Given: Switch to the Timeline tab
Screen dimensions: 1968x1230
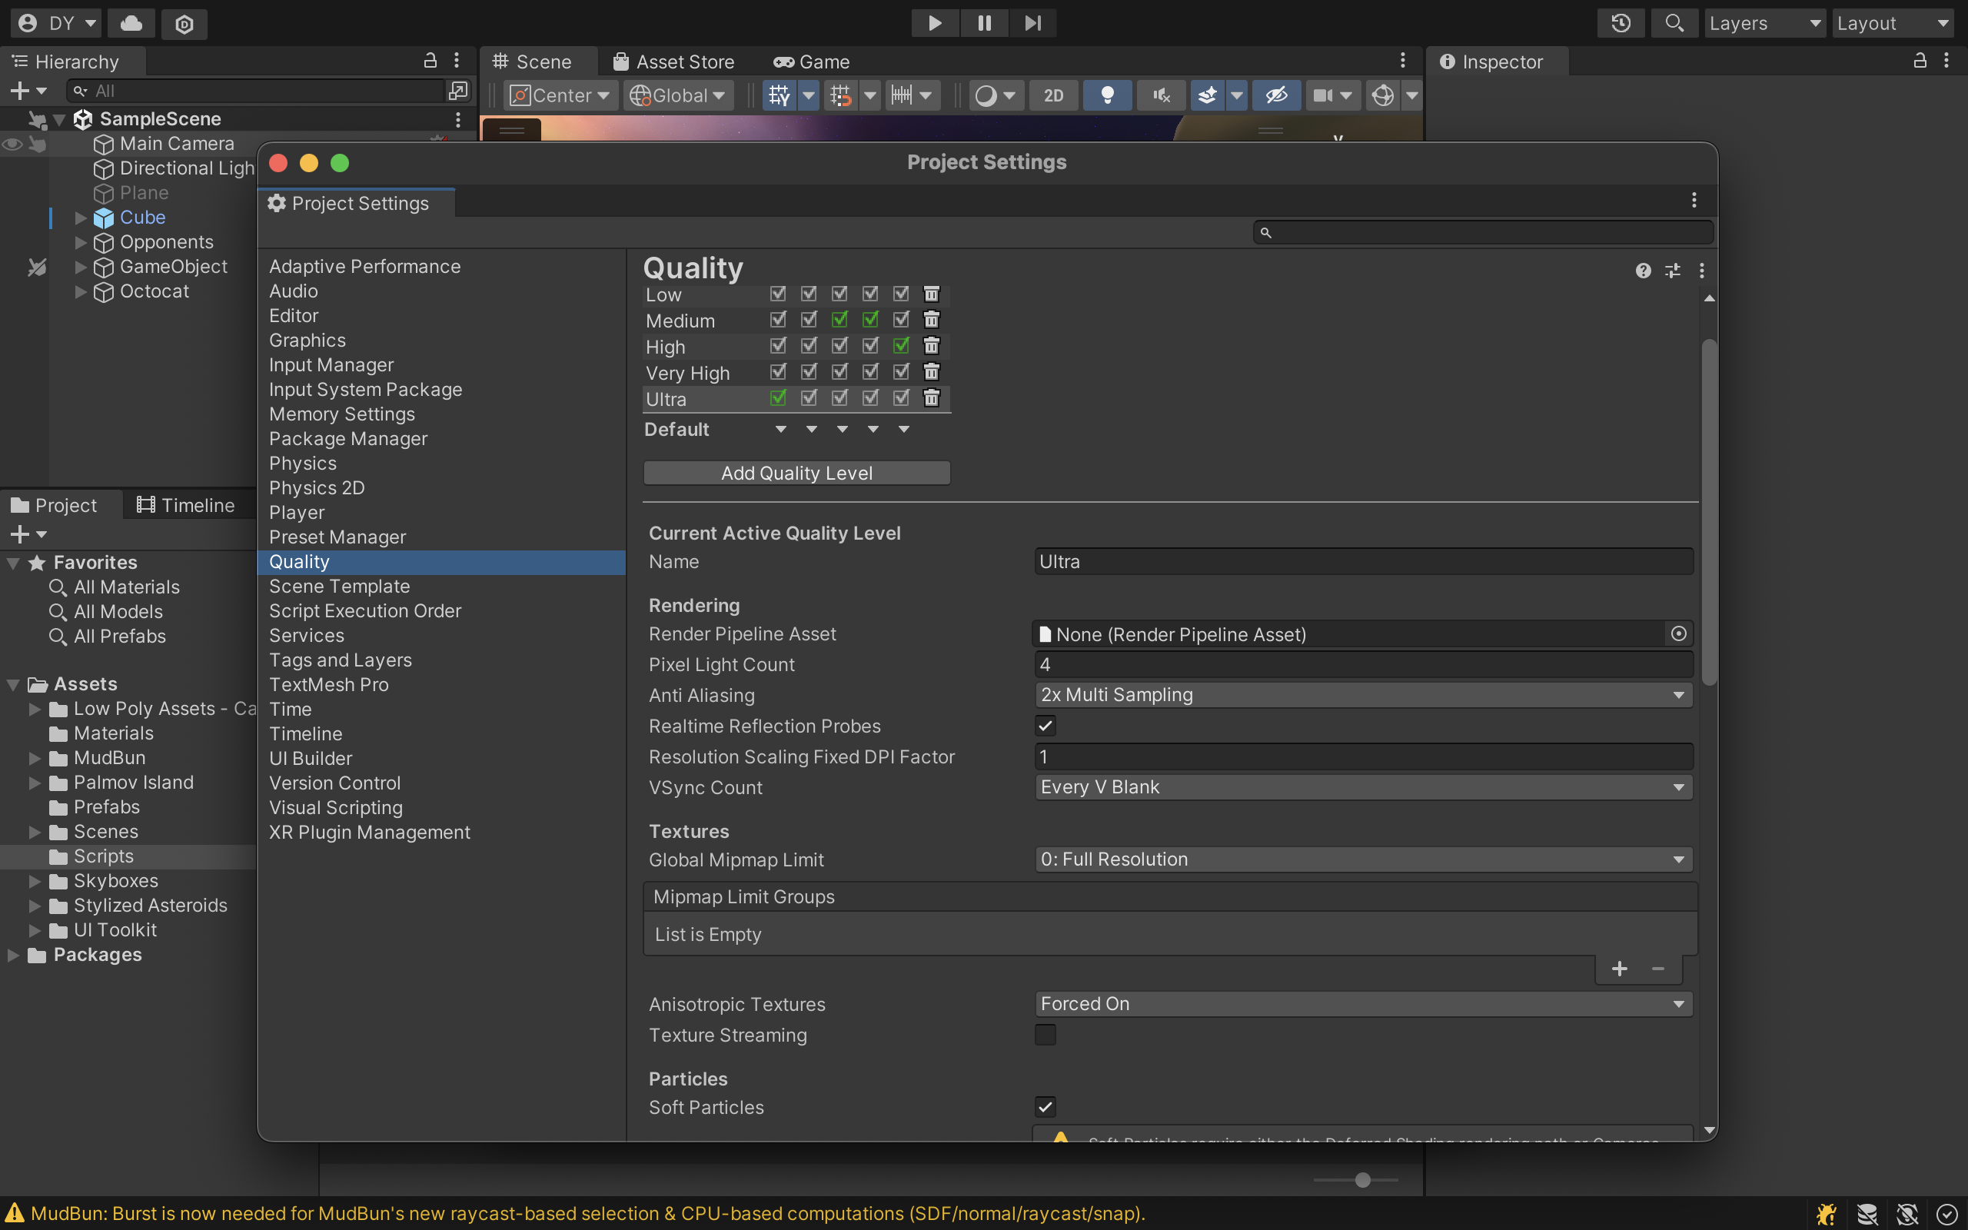Looking at the screenshot, I should coord(186,505).
